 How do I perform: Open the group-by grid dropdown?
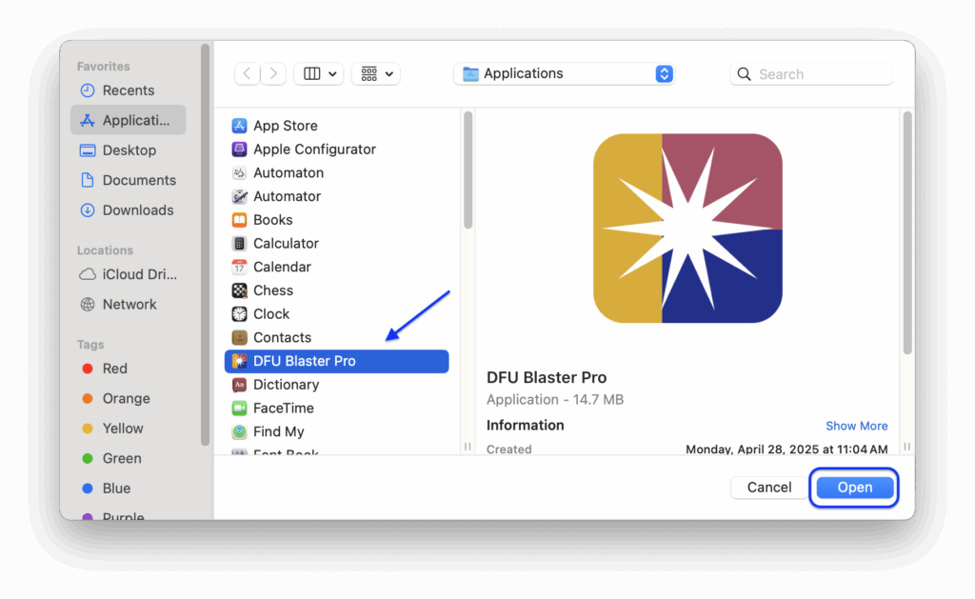(x=376, y=73)
